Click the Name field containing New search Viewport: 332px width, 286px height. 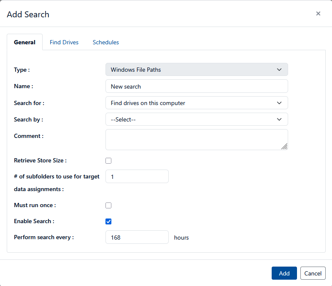pyautogui.click(x=197, y=86)
